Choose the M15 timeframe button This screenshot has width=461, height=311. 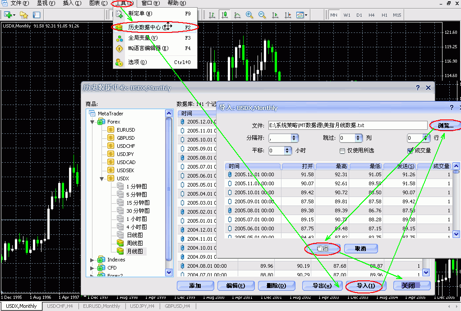click(x=397, y=15)
